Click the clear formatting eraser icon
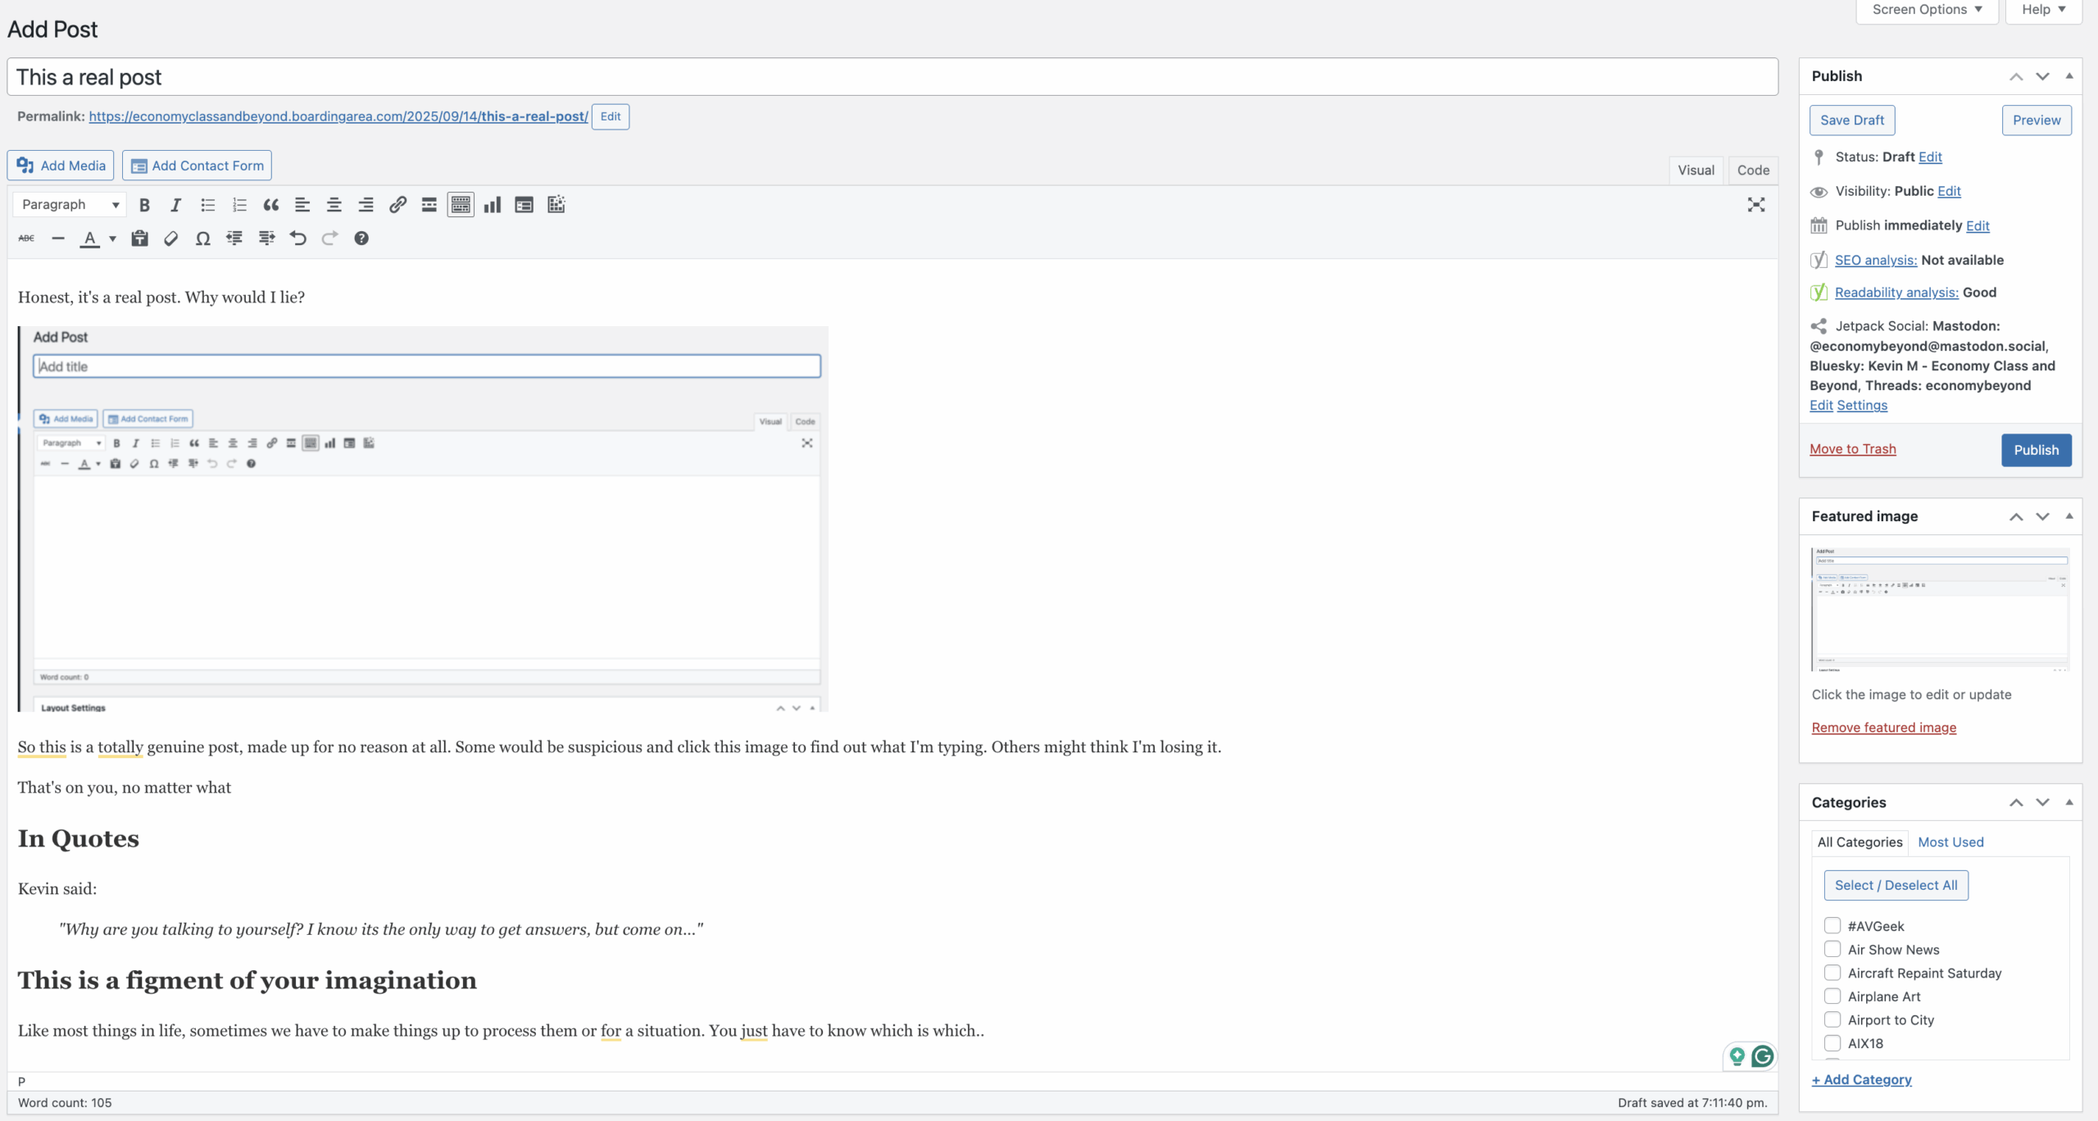 (170, 238)
